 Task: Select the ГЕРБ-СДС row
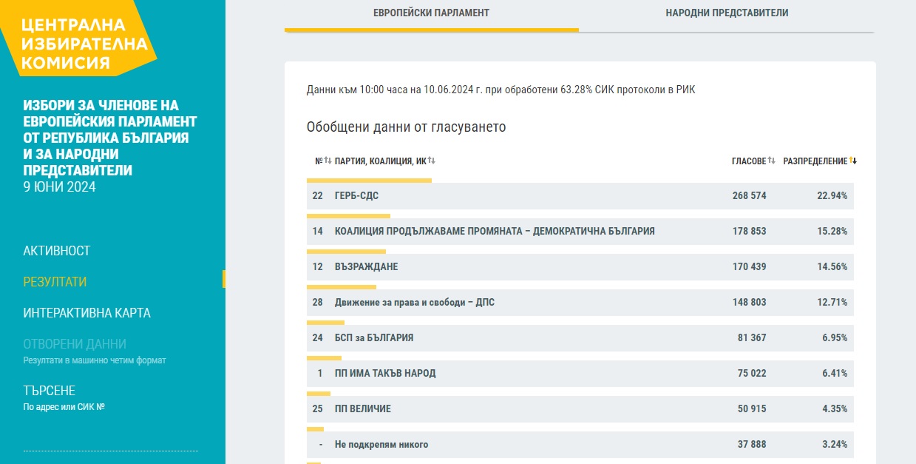(580, 196)
